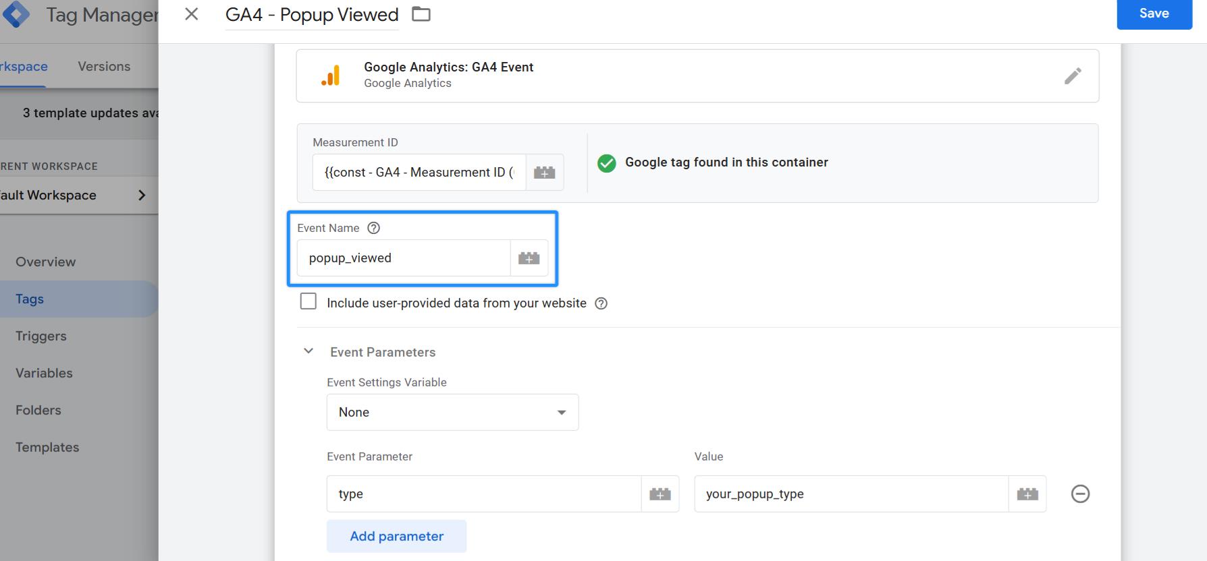
Task: Click the Save button
Action: pos(1154,13)
